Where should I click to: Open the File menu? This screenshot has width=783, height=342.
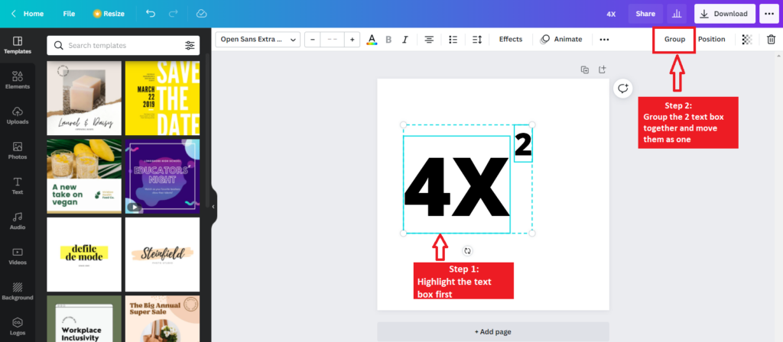(x=69, y=14)
